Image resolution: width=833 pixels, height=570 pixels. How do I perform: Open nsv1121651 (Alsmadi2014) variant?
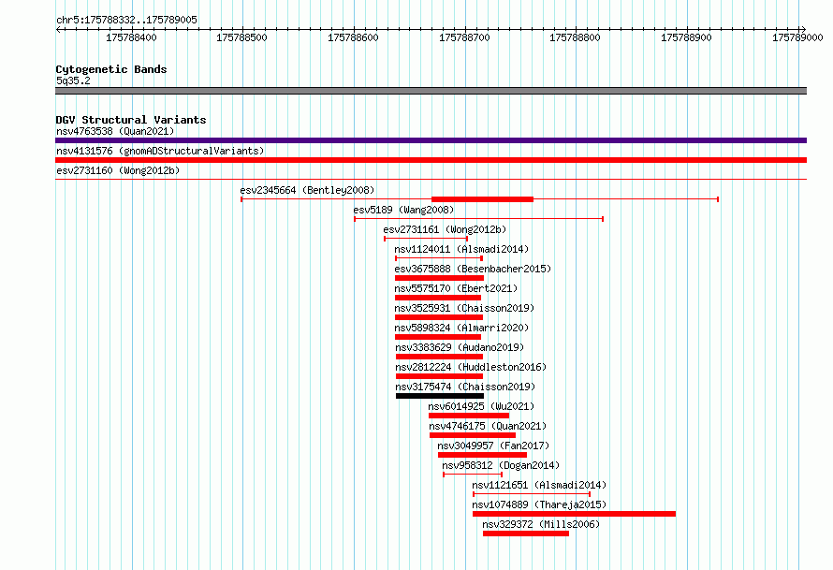click(x=539, y=485)
